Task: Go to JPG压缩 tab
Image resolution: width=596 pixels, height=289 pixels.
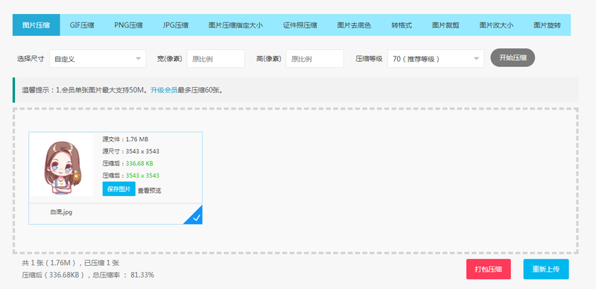Action: [x=175, y=25]
